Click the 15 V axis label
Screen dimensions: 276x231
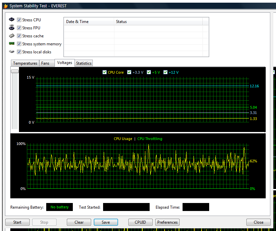pyautogui.click(x=31, y=77)
